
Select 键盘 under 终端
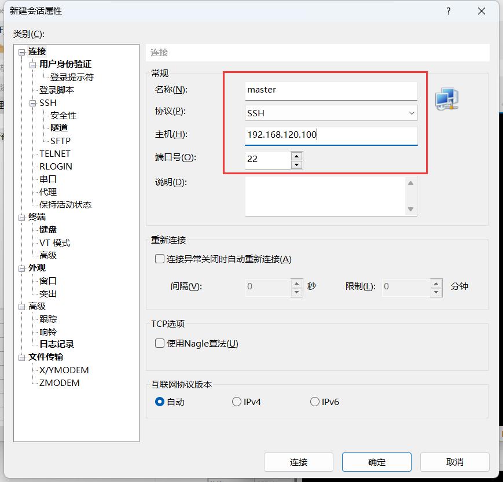tap(48, 230)
